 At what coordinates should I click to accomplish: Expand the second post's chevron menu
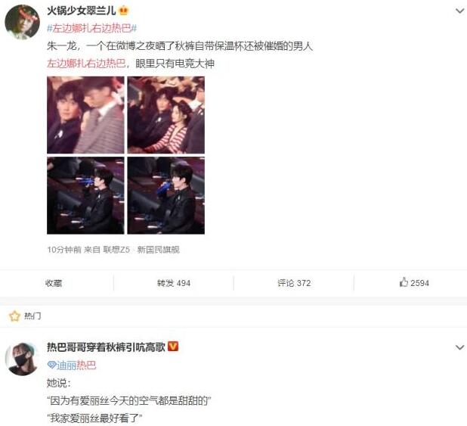pyautogui.click(x=459, y=347)
